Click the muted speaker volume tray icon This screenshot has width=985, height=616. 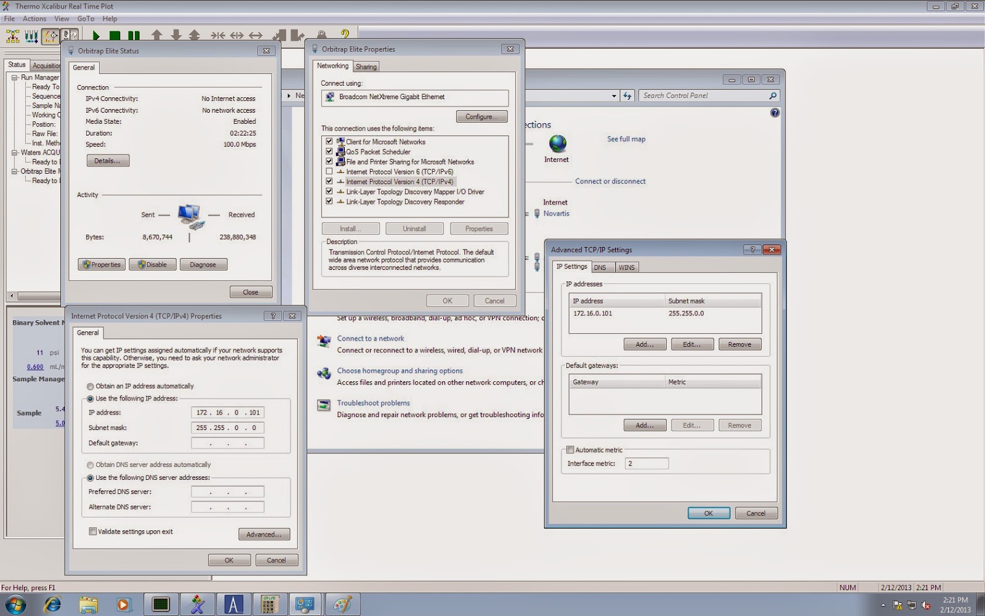925,605
